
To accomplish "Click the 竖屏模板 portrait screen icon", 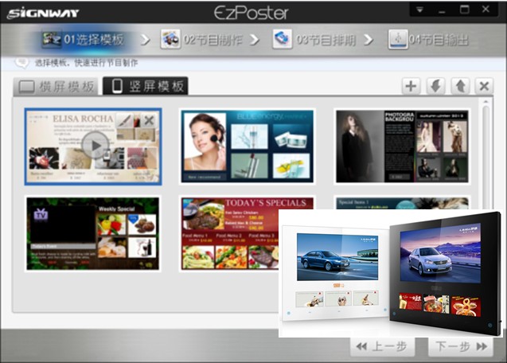I will (x=117, y=86).
